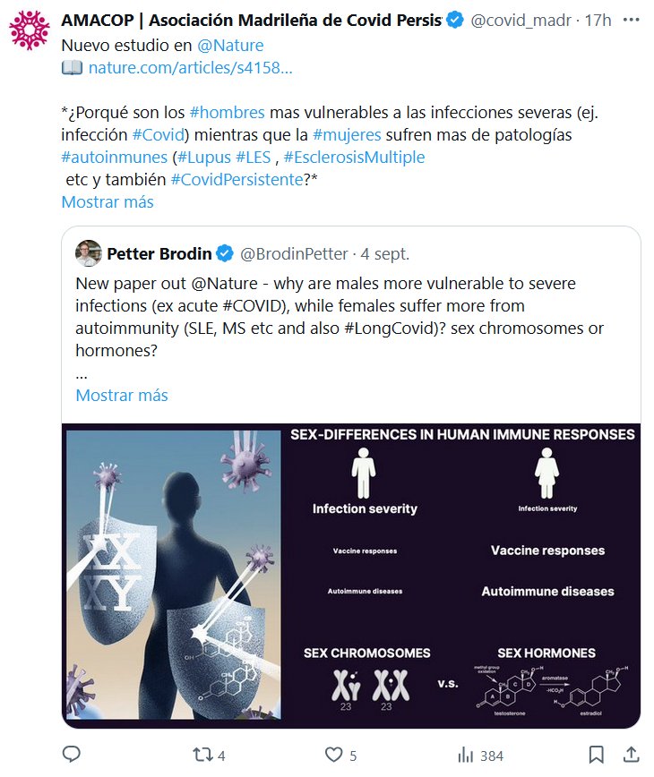The height and width of the screenshot is (777, 654).
Task: Click AMACOP's blue verified badge
Action: tap(454, 21)
